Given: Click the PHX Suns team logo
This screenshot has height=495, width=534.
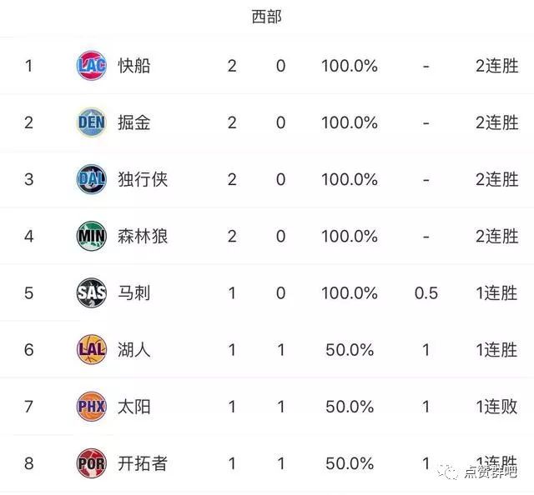Looking at the screenshot, I should point(92,407).
